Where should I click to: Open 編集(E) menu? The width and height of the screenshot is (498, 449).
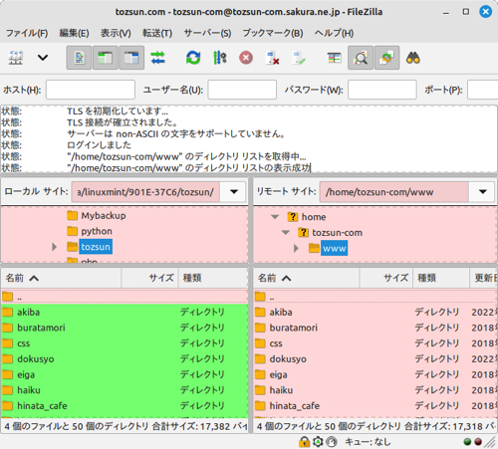[x=74, y=33]
